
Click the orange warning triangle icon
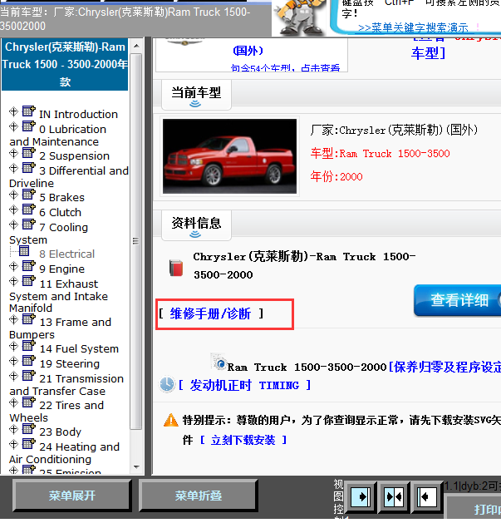[x=171, y=420]
